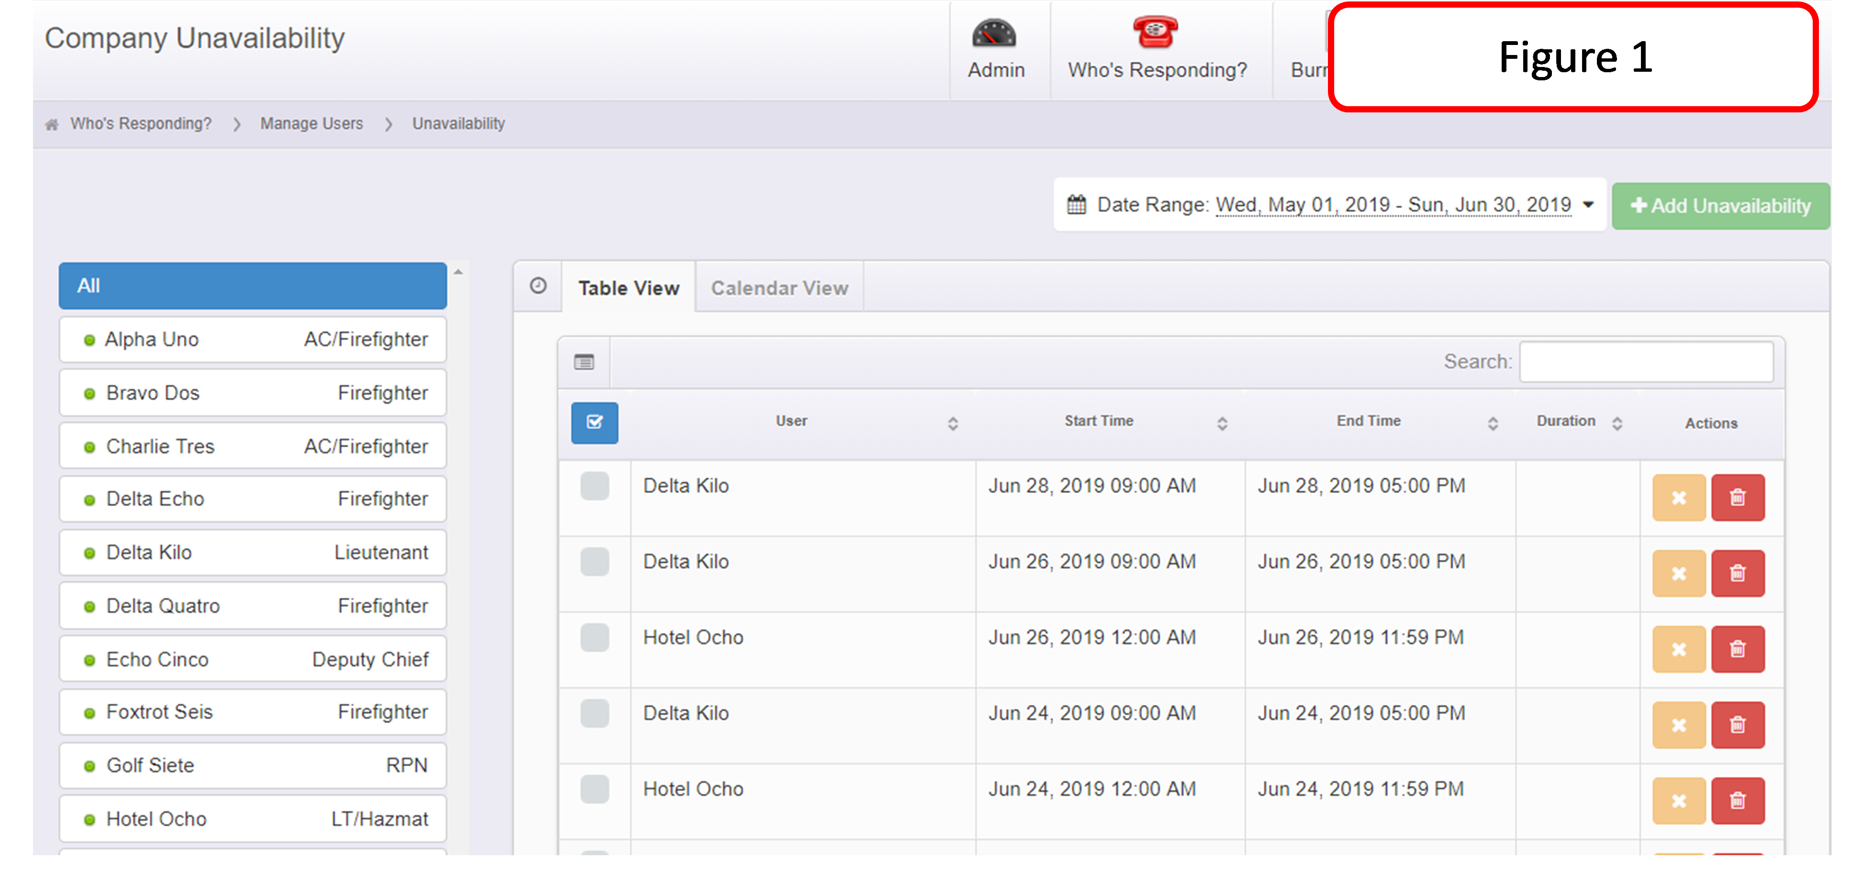Click the clock icon beside Table View

[x=538, y=286]
